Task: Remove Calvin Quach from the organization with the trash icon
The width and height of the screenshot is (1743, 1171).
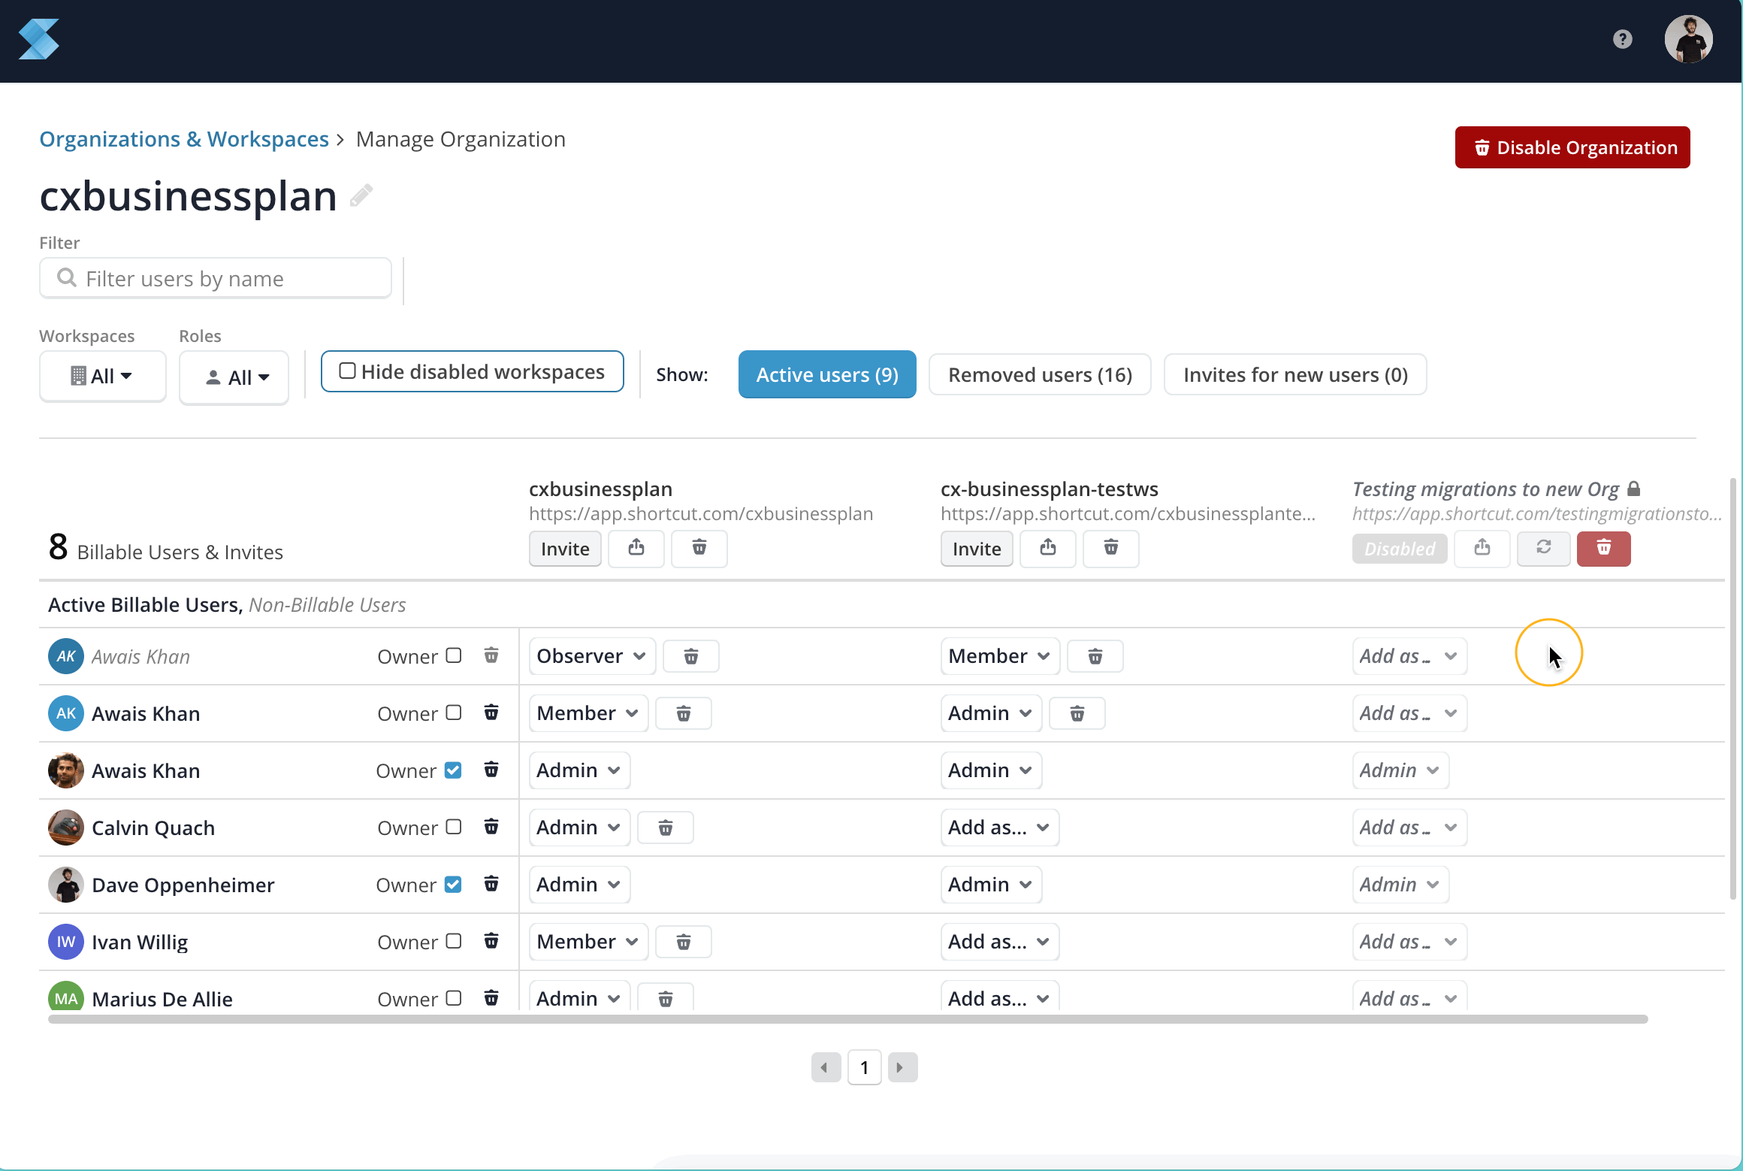Action: 491,827
